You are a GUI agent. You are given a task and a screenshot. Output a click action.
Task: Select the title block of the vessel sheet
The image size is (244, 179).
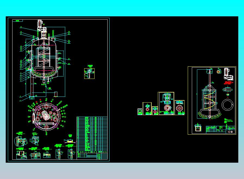coord(92,156)
